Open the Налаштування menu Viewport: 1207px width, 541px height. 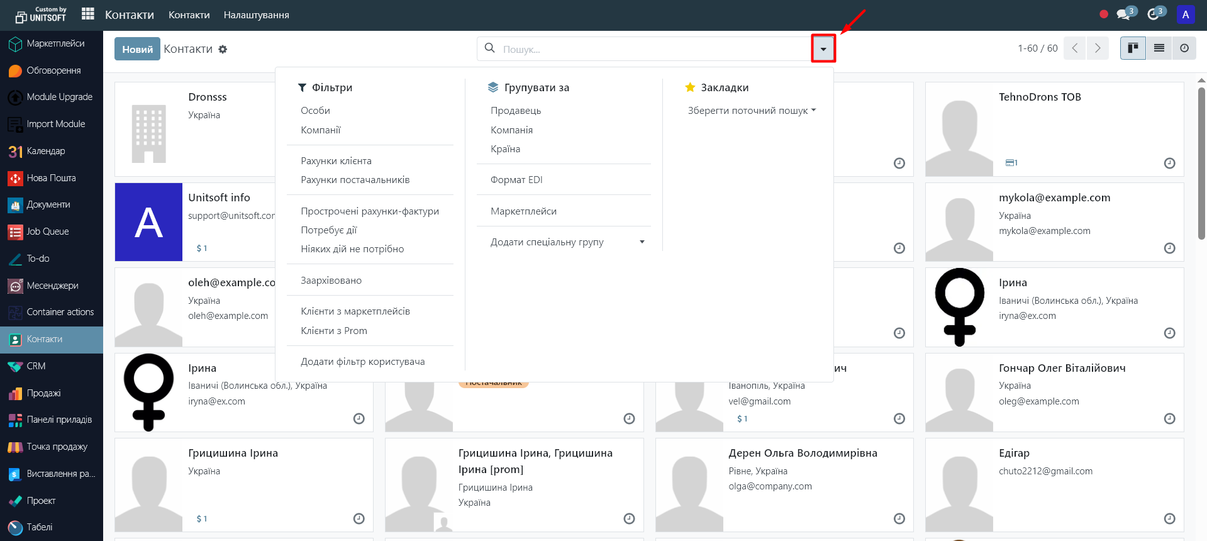256,15
